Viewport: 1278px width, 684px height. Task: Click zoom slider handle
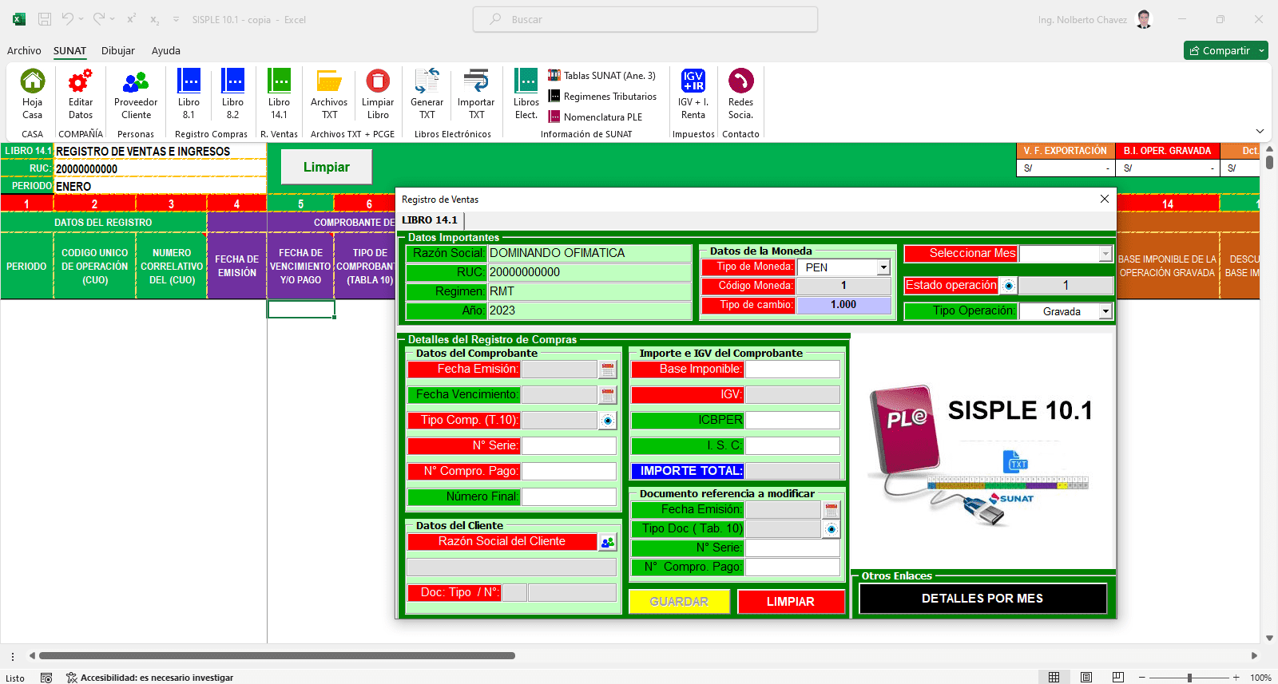(x=1189, y=678)
